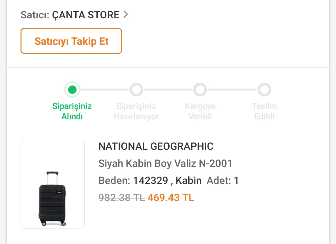Open the black suitcase product thumbnail
The width and height of the screenshot is (336, 244).
point(53,184)
